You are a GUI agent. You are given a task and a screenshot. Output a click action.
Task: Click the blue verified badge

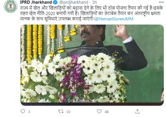point(55,2)
